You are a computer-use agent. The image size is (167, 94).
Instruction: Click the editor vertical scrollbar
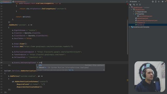[x=128, y=37]
